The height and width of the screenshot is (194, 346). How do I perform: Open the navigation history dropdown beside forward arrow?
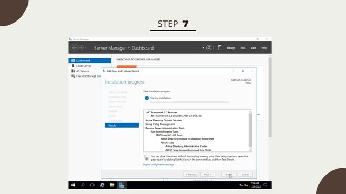pos(86,48)
